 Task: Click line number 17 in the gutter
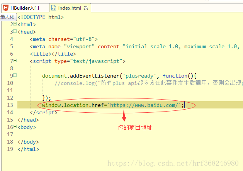(10, 134)
